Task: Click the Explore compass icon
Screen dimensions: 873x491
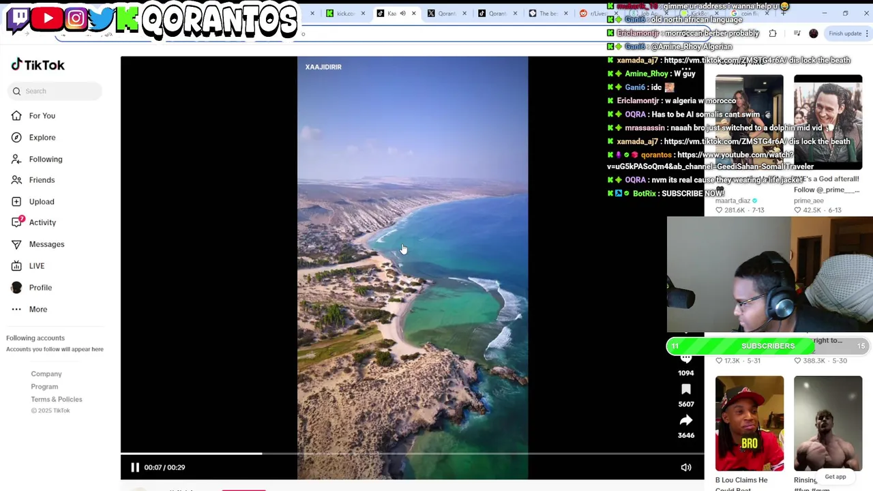Action: 16,138
